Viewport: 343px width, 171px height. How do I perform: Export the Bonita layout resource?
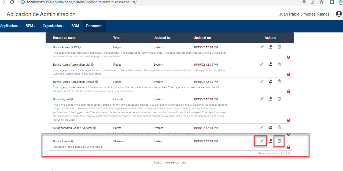[x=270, y=99]
